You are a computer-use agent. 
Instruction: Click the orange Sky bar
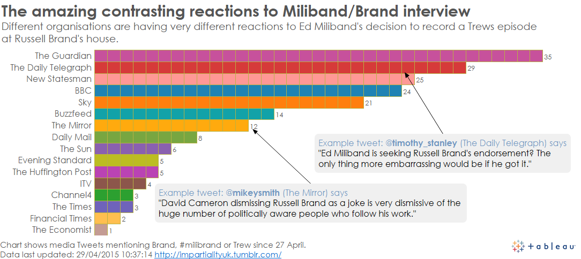228,102
